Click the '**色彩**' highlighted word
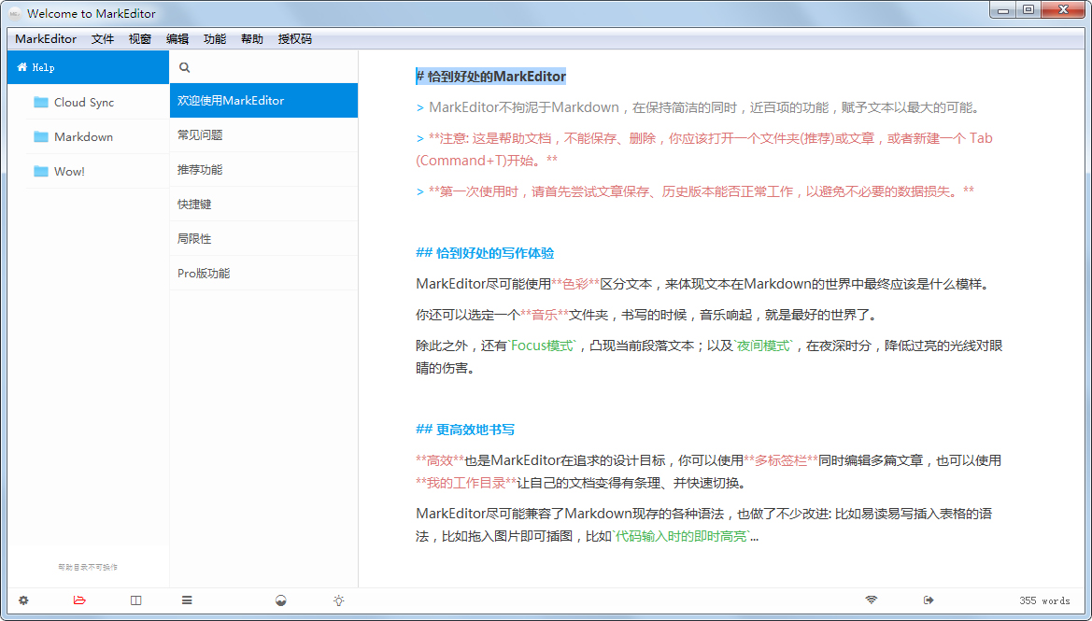The image size is (1092, 621). [x=576, y=284]
